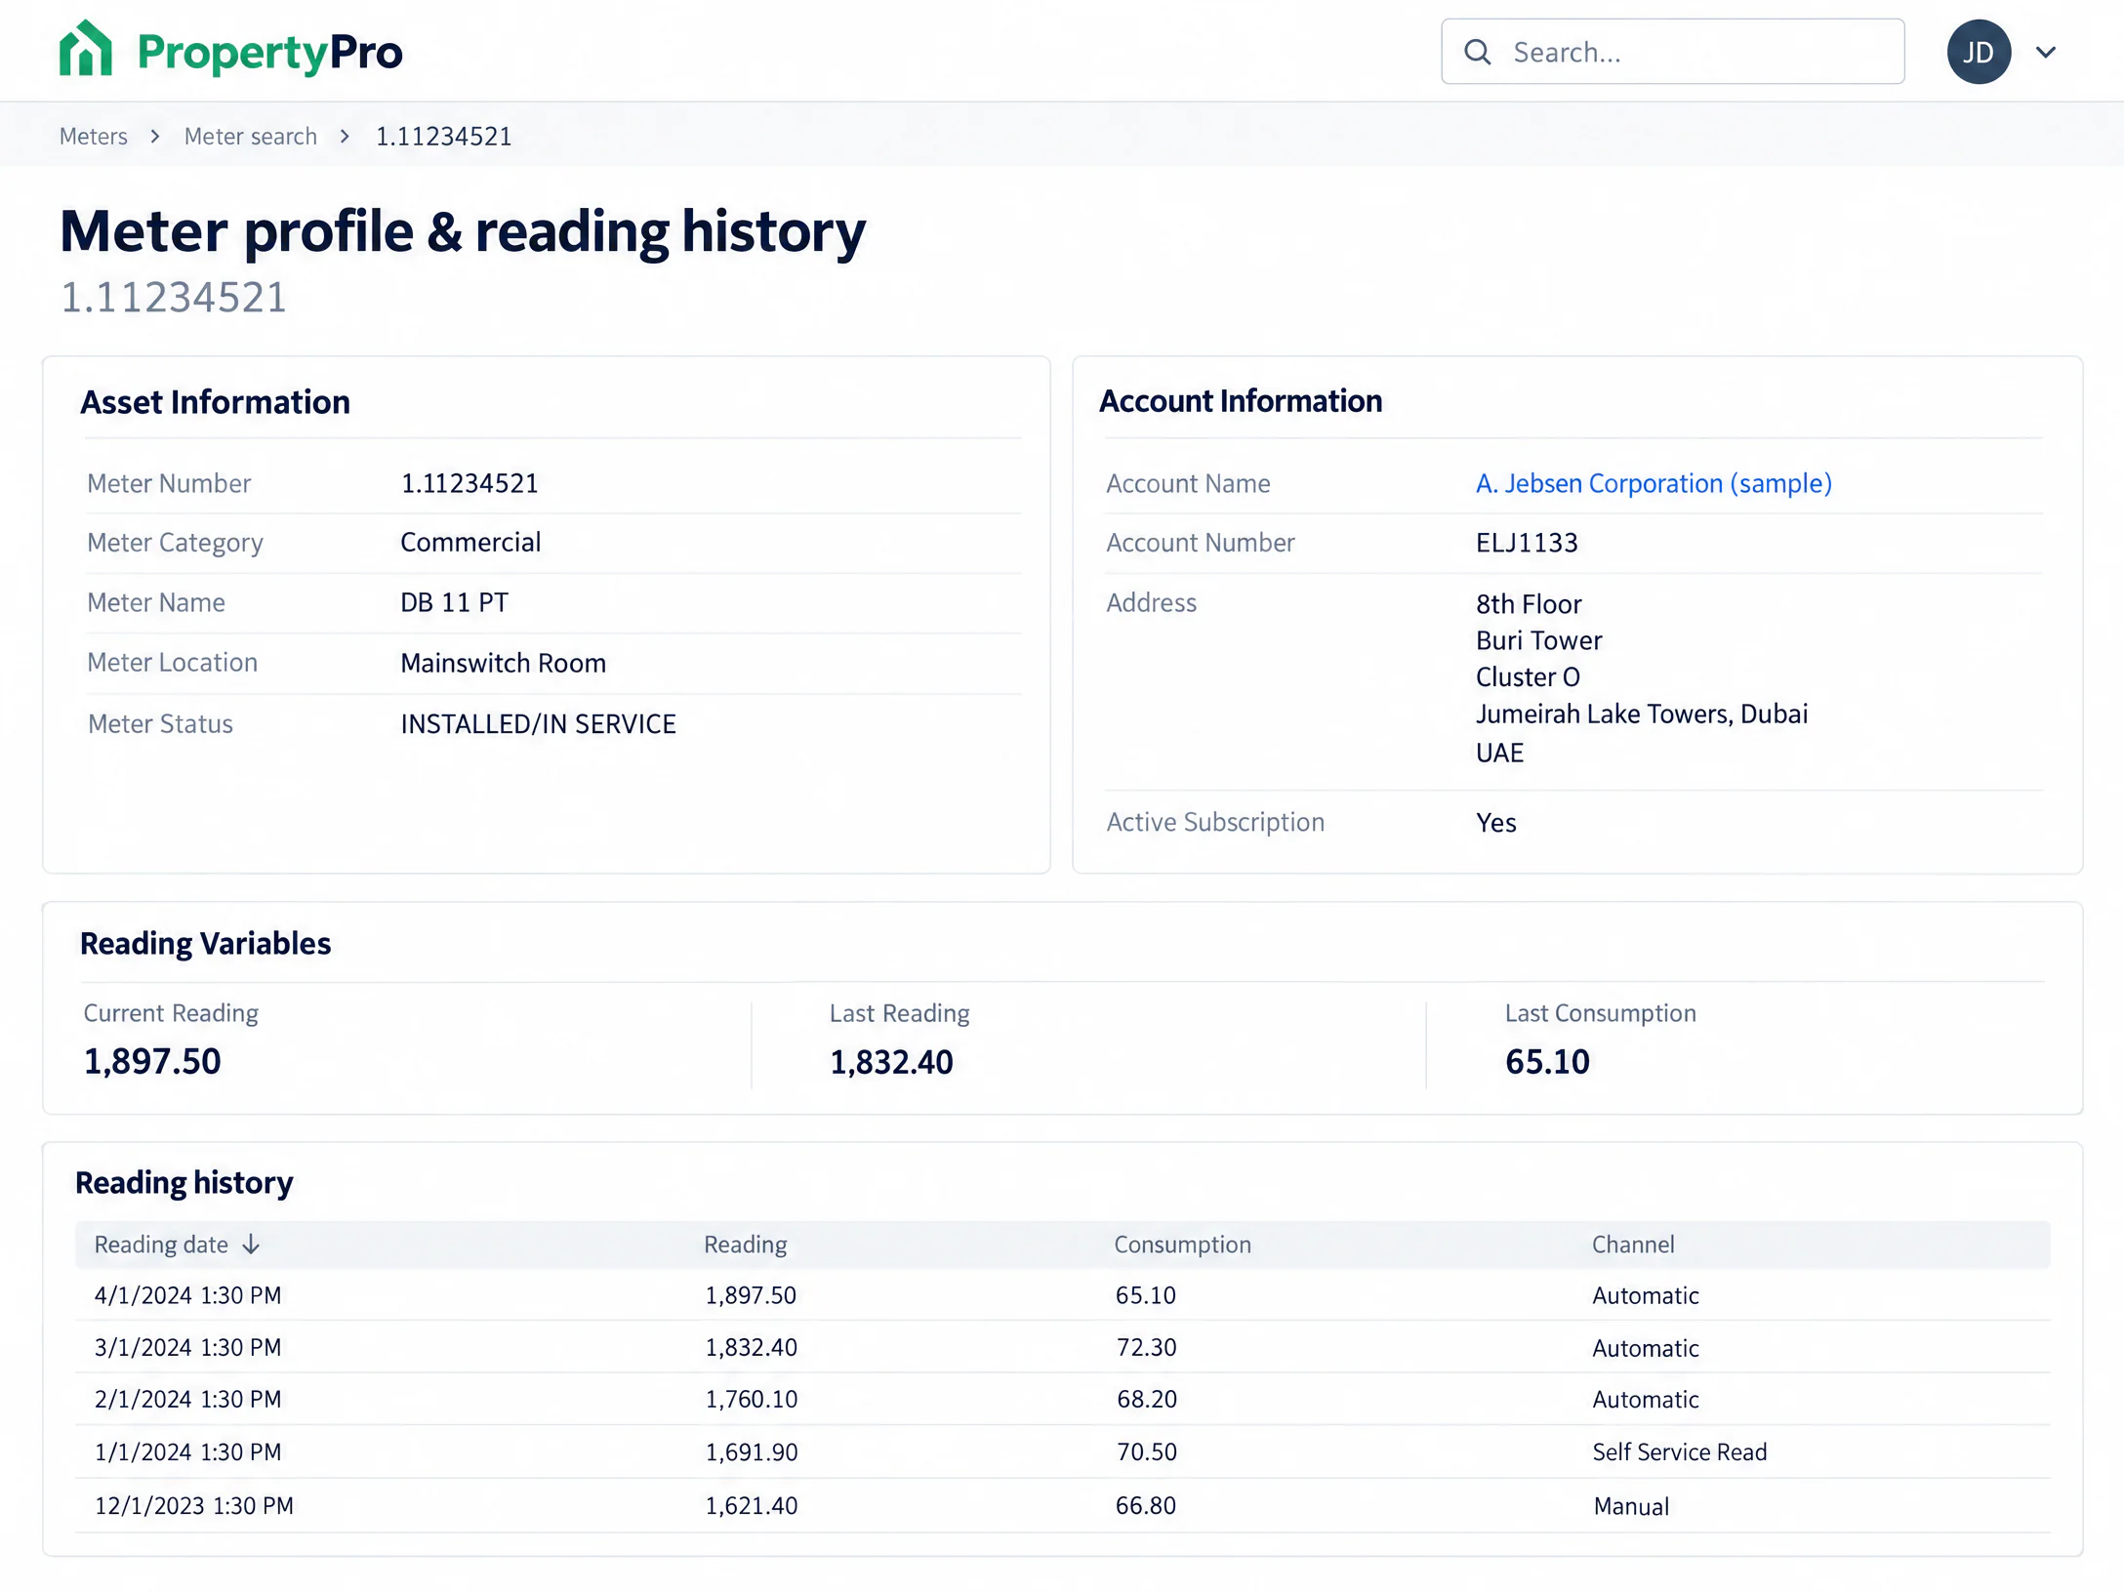This screenshot has height=1593, width=2124.
Task: Click the 70.50 consumption value
Action: (x=1146, y=1451)
